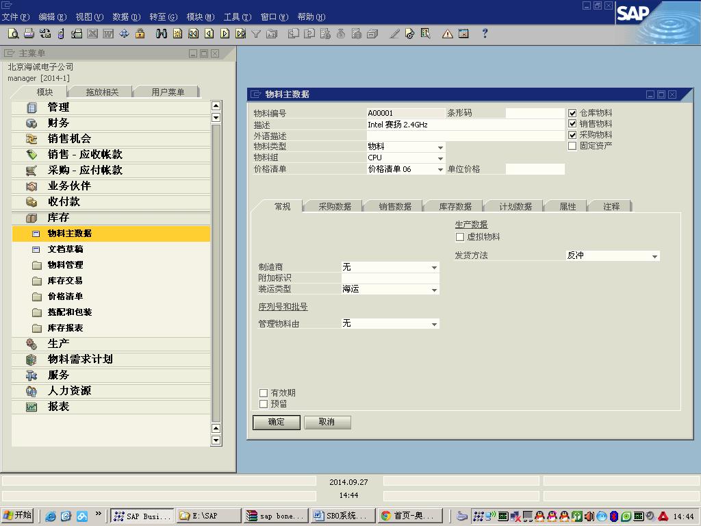
Task: Go to the next record arrow icon
Action: click(225, 34)
